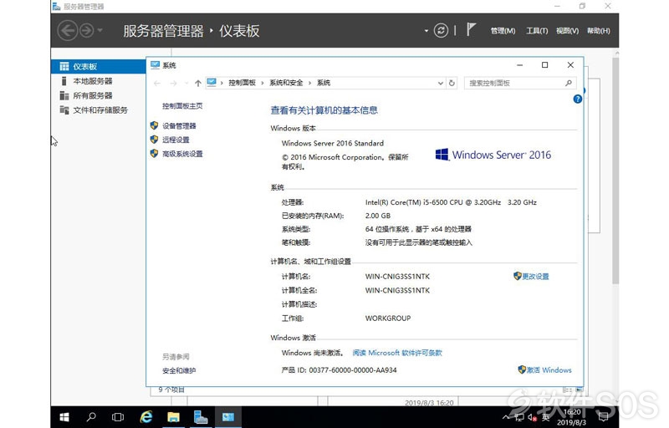Open 控制面板主页 link
This screenshot has height=428, width=669.
pyautogui.click(x=182, y=105)
